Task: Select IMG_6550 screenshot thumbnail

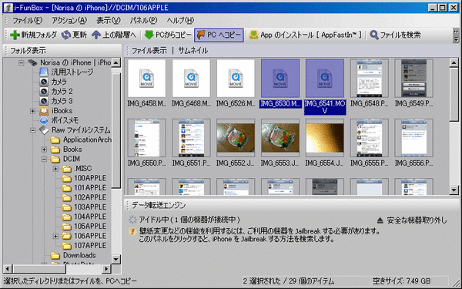Action: point(147,138)
